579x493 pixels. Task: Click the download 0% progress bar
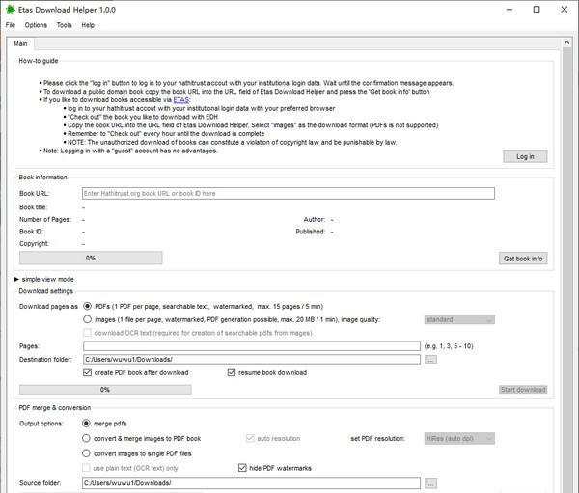tap(105, 390)
